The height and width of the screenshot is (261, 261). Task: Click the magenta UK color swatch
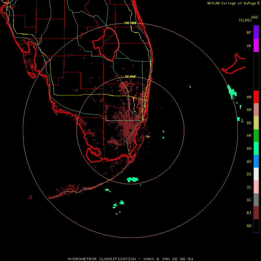click(x=256, y=46)
